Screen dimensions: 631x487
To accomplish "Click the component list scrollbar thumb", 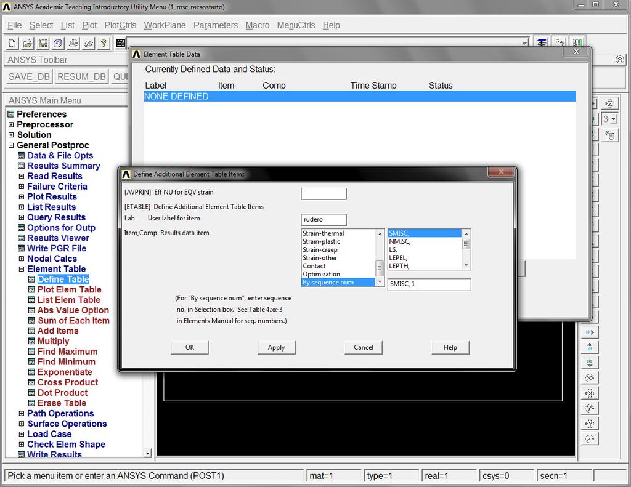I will 466,244.
